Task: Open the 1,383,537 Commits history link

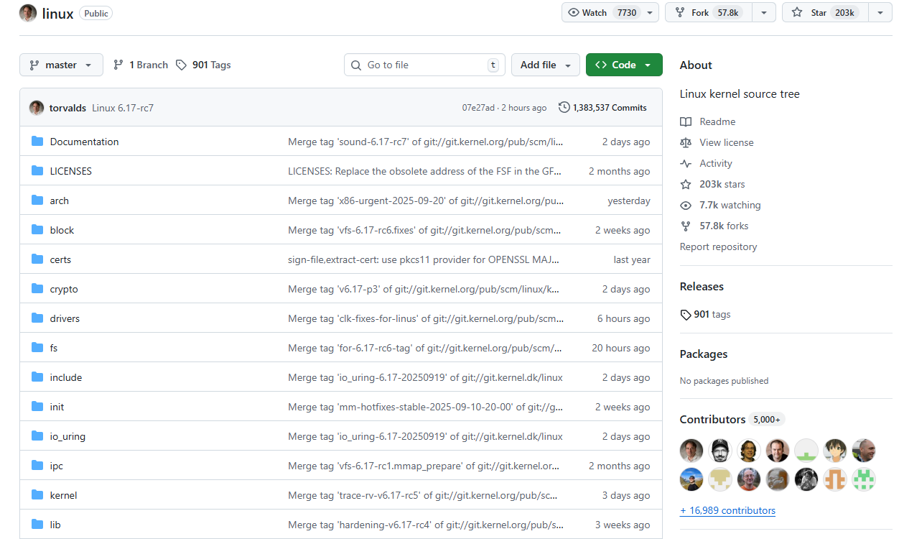Action: click(x=602, y=107)
